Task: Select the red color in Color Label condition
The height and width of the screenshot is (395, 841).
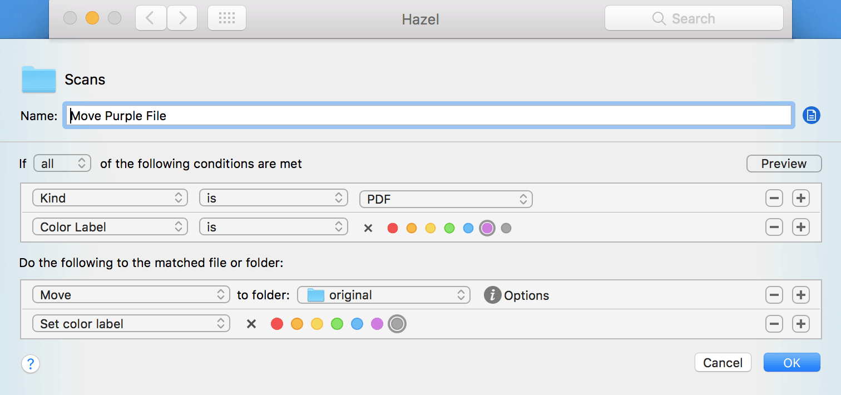Action: click(393, 228)
